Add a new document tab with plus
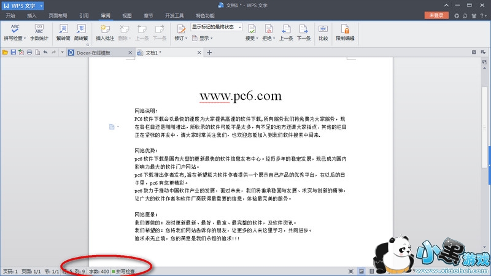The width and height of the screenshot is (491, 276). click(x=209, y=53)
